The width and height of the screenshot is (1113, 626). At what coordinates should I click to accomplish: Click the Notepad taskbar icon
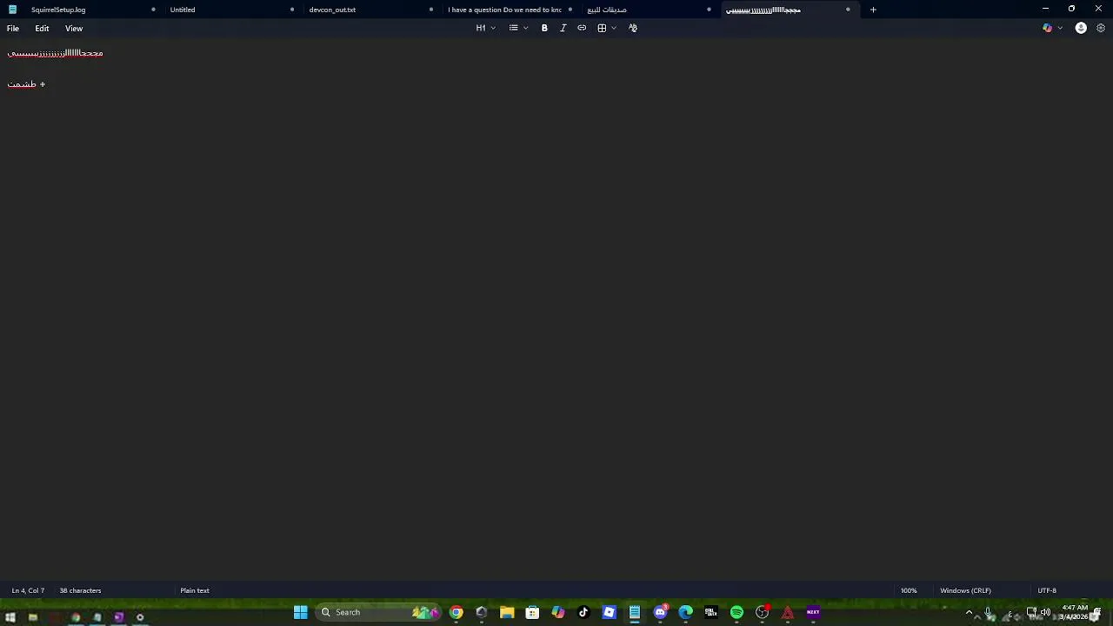tap(635, 612)
